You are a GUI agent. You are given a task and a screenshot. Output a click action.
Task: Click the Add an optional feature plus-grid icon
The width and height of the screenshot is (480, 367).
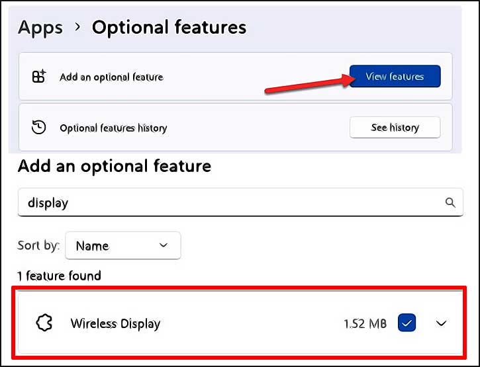point(39,76)
